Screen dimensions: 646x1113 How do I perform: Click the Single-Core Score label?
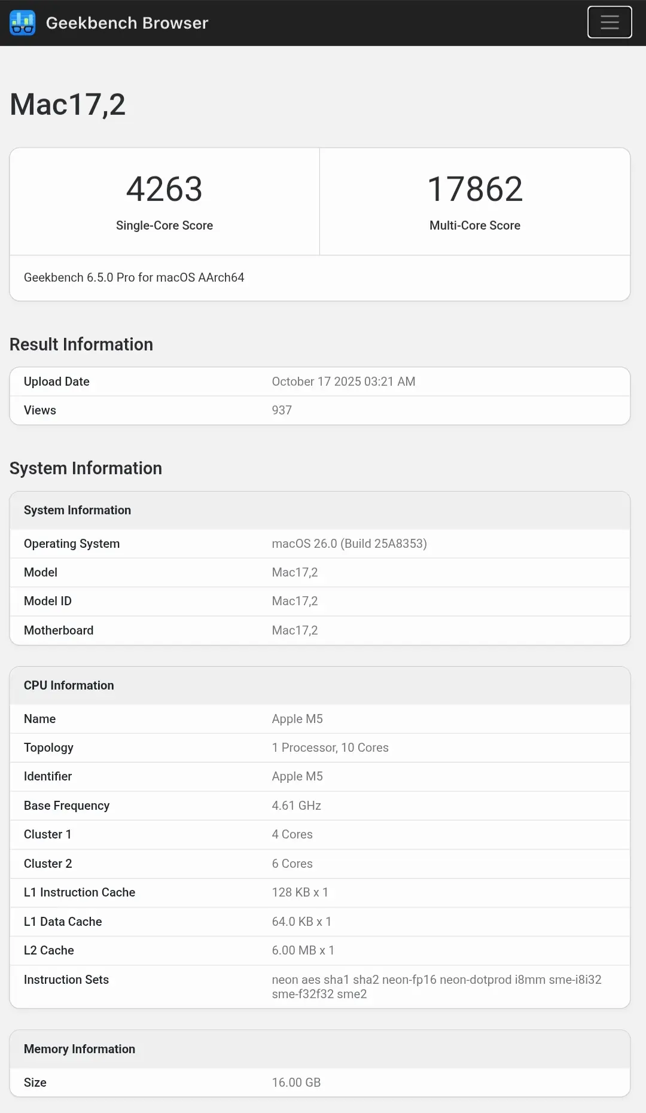[164, 225]
